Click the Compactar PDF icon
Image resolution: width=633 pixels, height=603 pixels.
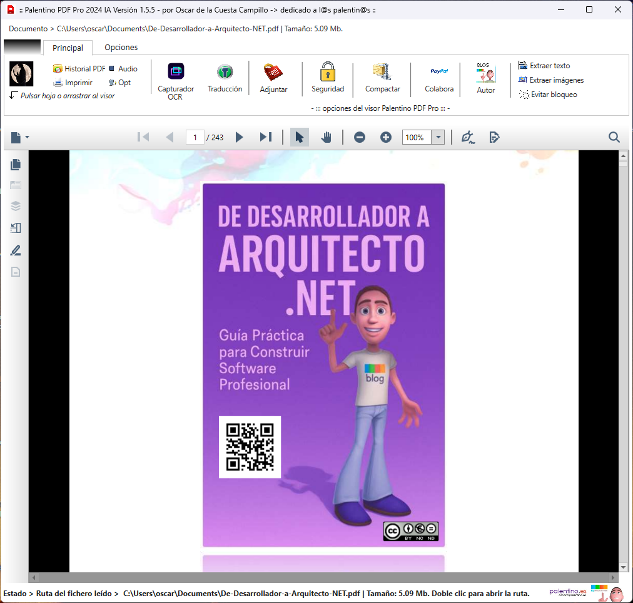tap(382, 72)
